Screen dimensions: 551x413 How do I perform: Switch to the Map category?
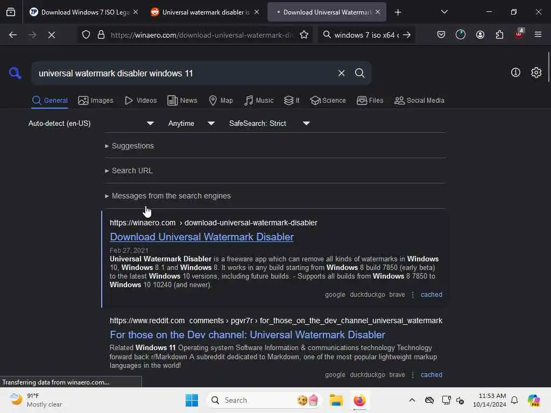pyautogui.click(x=221, y=101)
